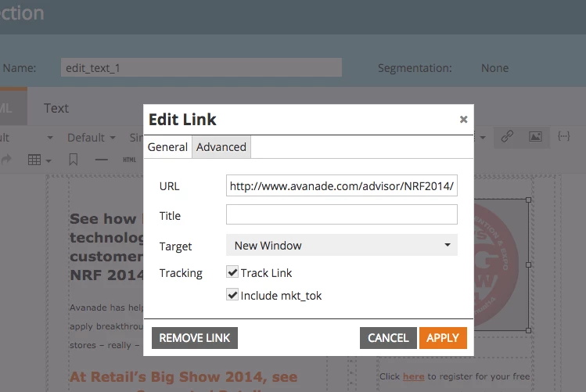Switch to the Text tab

56,108
